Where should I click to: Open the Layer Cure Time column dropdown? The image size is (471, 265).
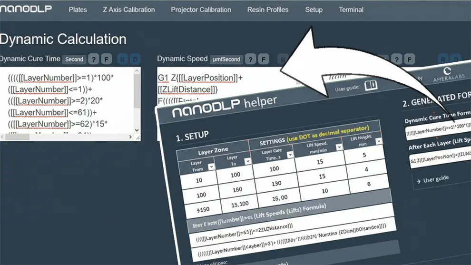(x=290, y=154)
